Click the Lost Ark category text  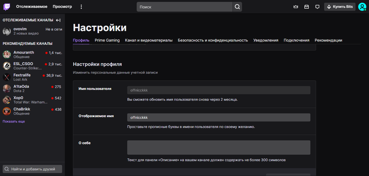coord(20,80)
